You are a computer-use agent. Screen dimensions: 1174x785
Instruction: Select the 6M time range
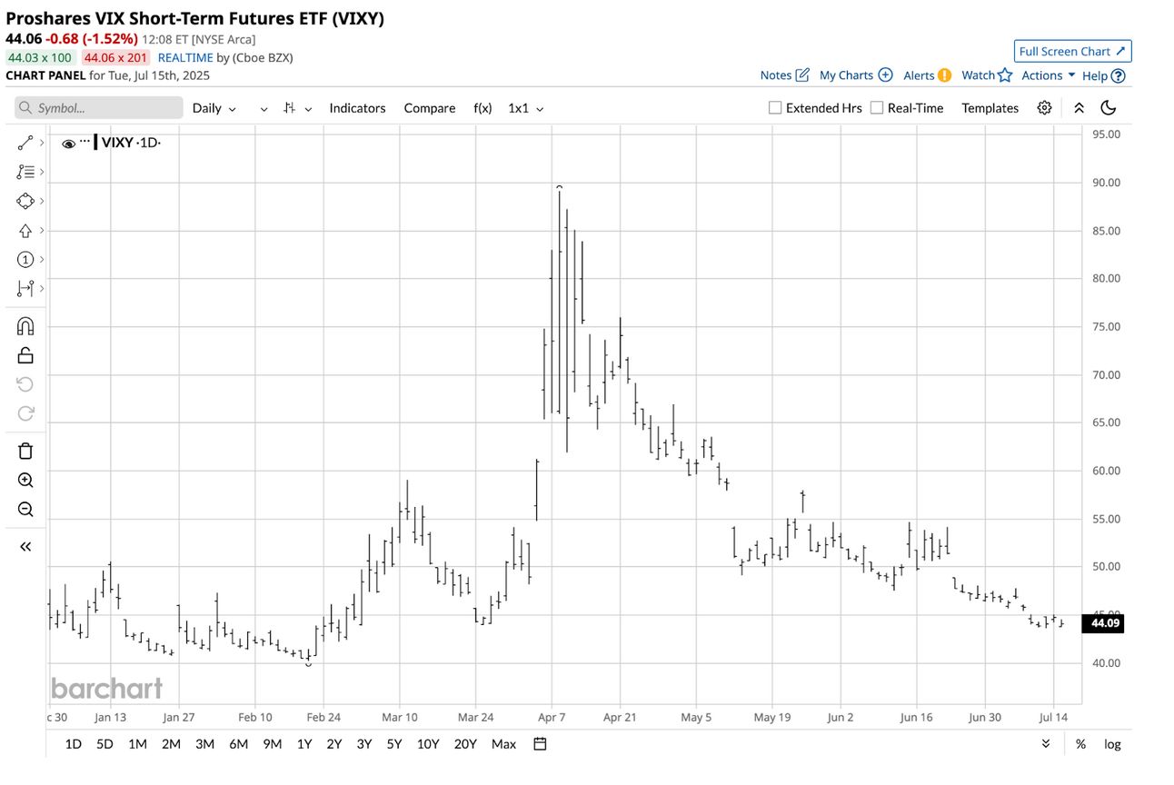pos(238,744)
